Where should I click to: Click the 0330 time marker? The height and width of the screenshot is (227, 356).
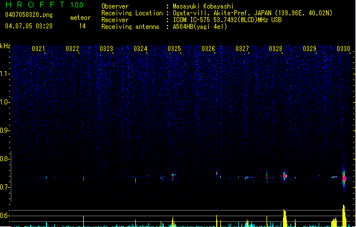pos(344,49)
